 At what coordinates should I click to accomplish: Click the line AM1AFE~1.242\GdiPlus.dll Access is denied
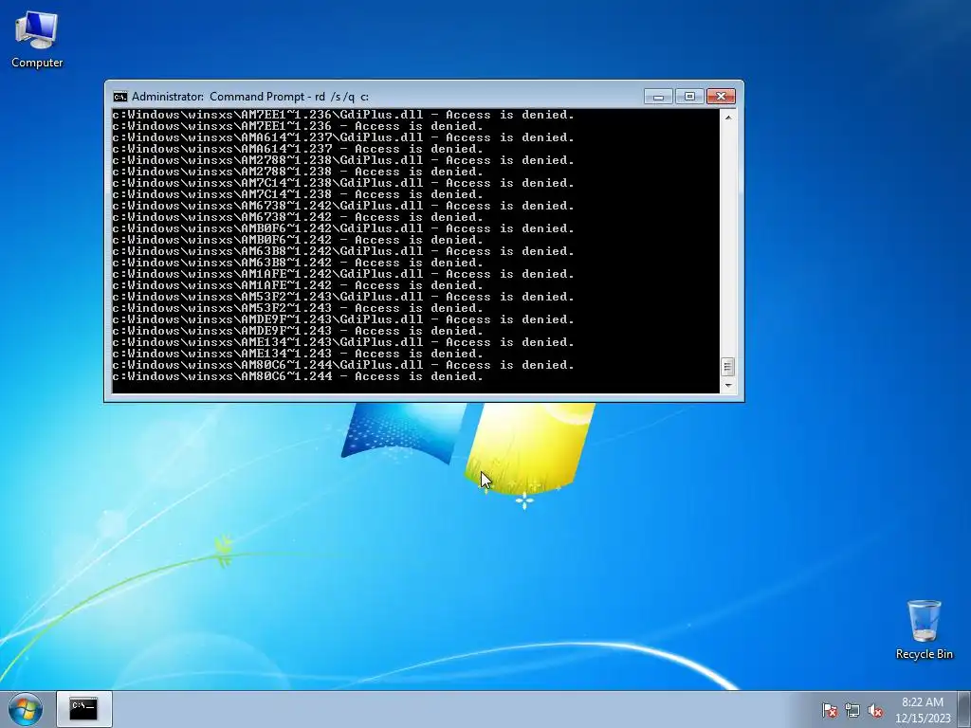343,274
